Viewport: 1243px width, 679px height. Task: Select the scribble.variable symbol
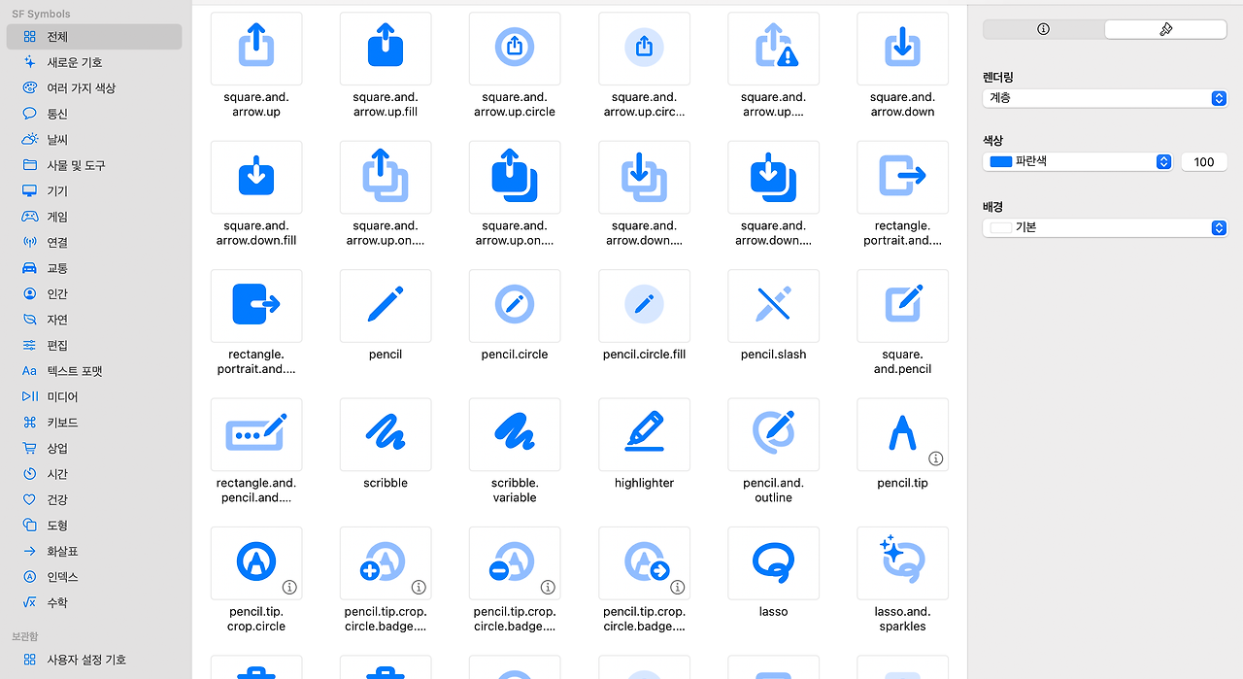tap(515, 434)
